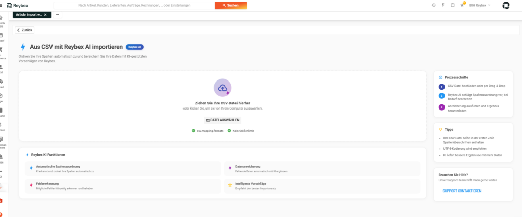Screen dimensions: 522x217
Task: Click the Kein Größenlimit green check icon
Action: (x=229, y=131)
